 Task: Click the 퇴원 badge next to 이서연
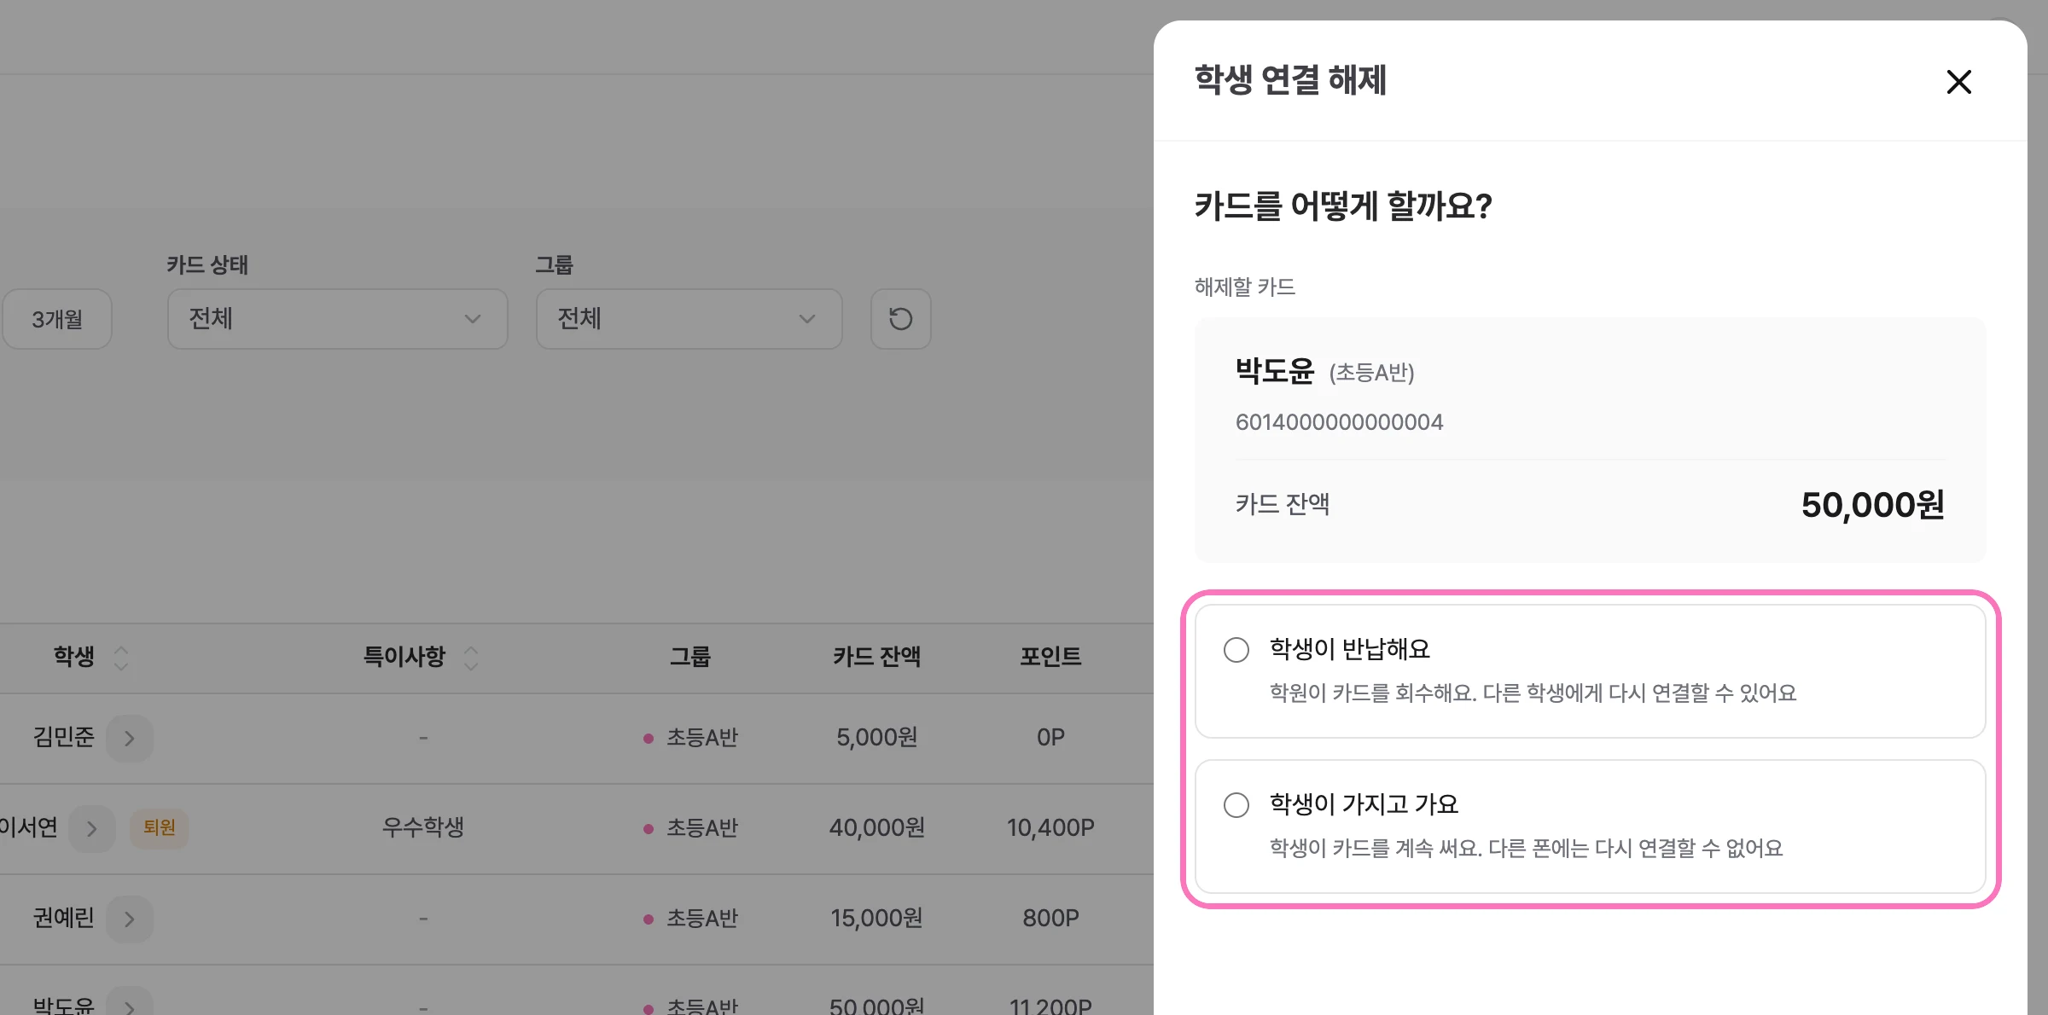(x=160, y=827)
